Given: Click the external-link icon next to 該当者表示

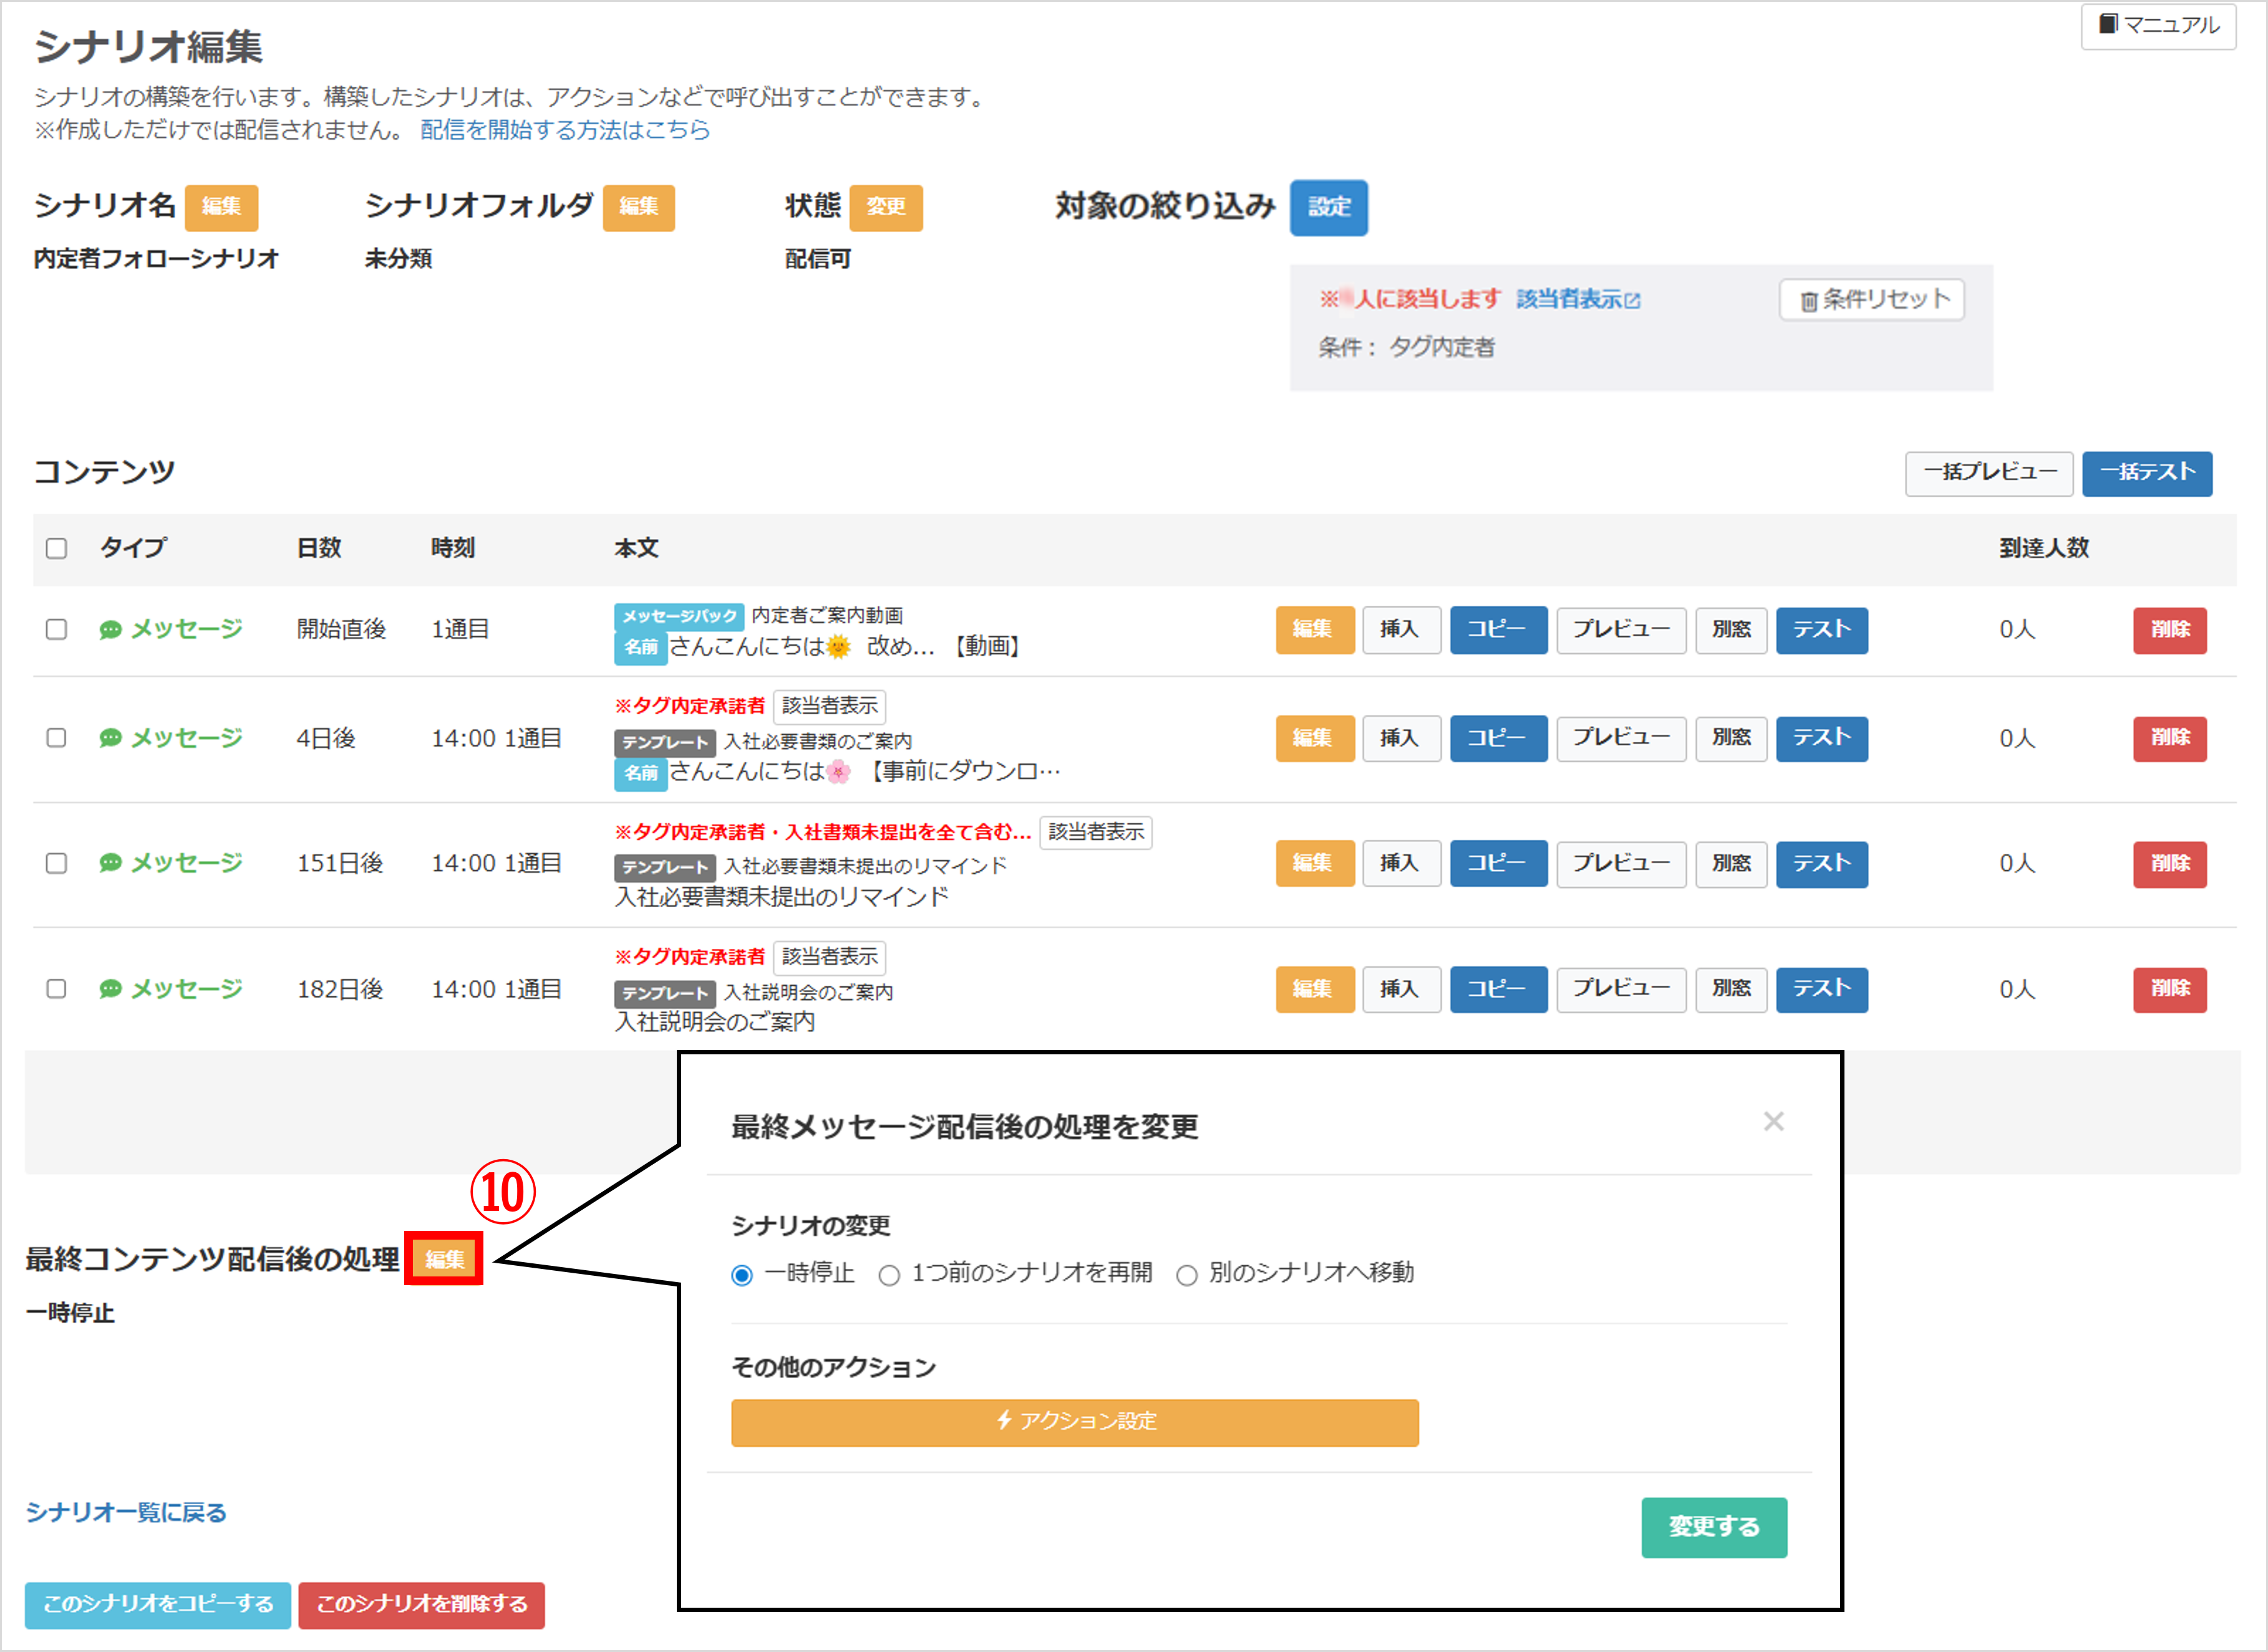Looking at the screenshot, I should [1632, 299].
